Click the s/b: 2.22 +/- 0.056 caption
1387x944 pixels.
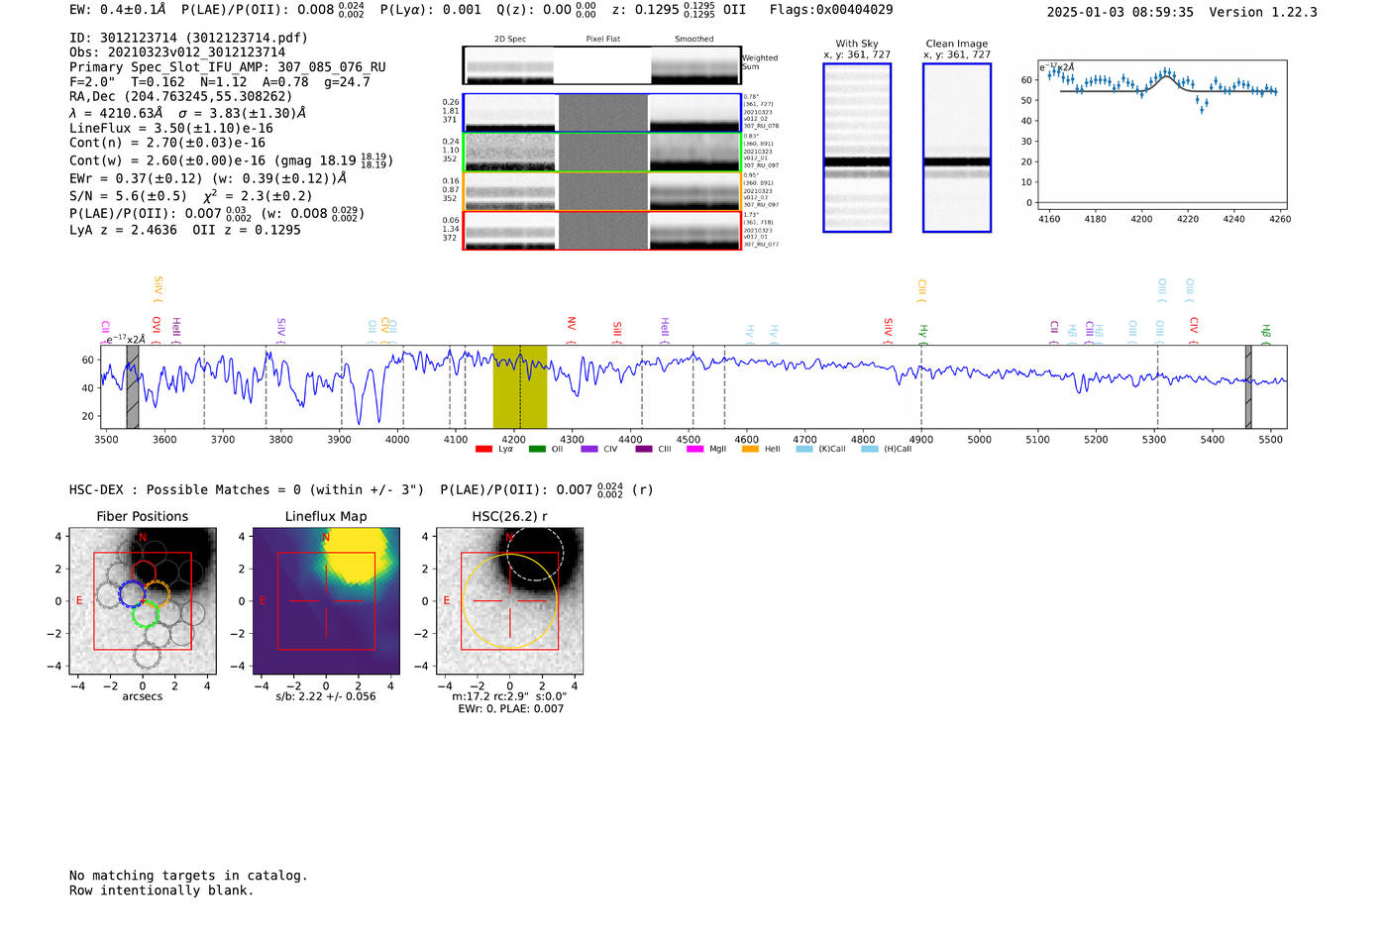click(326, 696)
